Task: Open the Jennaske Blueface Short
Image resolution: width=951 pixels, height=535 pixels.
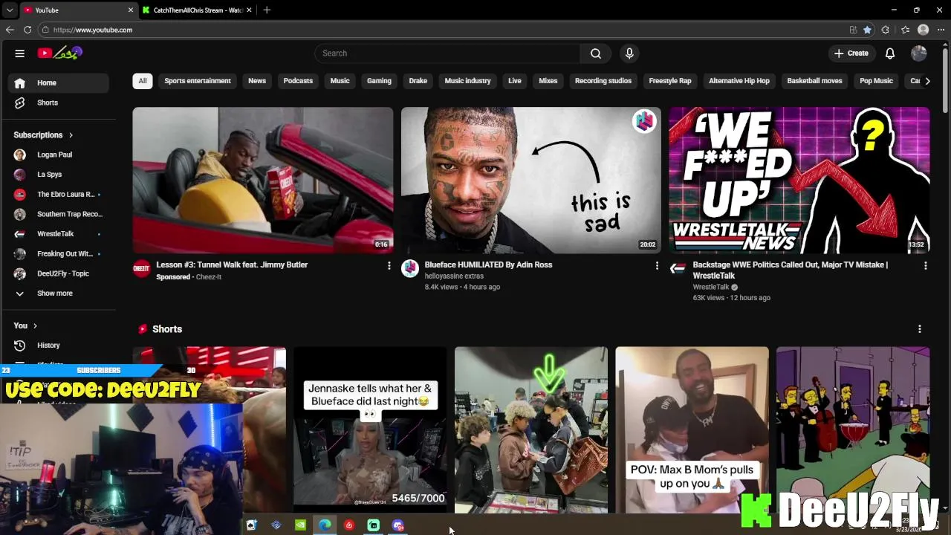Action: [370, 429]
